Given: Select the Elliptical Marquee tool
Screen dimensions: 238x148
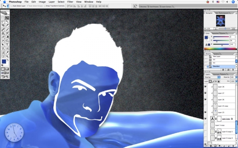Looking at the screenshot, I should [3, 18].
